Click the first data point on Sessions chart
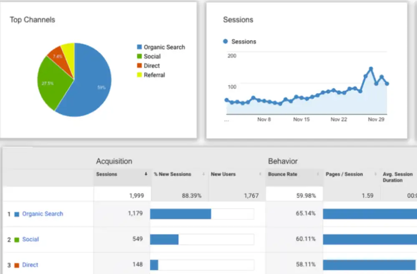This screenshot has height=274, width=417. coord(226,100)
